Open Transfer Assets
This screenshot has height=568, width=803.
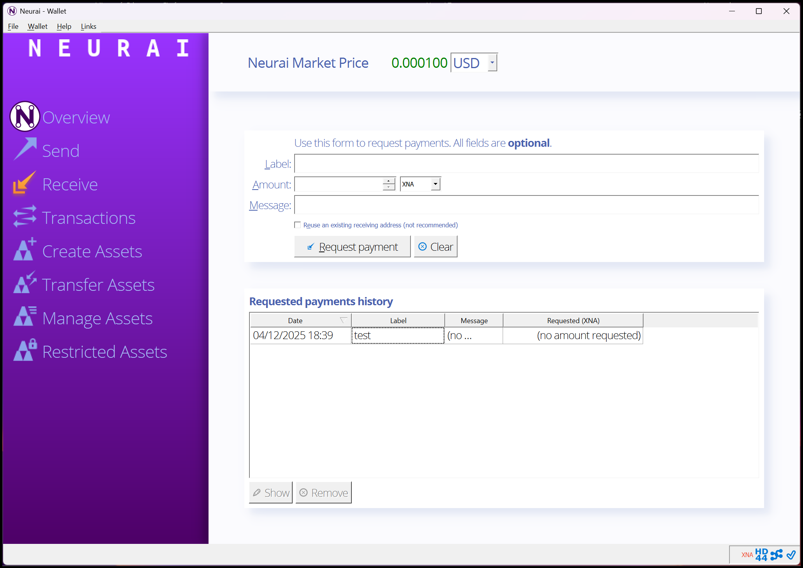point(98,285)
